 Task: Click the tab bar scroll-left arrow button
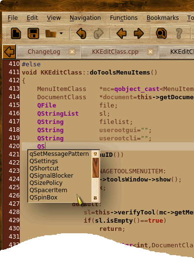tap(9, 52)
